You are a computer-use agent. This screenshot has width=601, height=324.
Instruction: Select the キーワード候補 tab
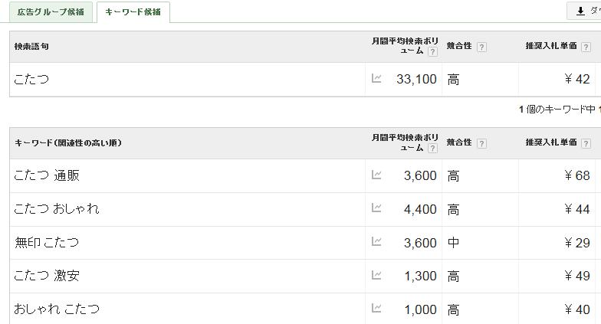click(133, 12)
